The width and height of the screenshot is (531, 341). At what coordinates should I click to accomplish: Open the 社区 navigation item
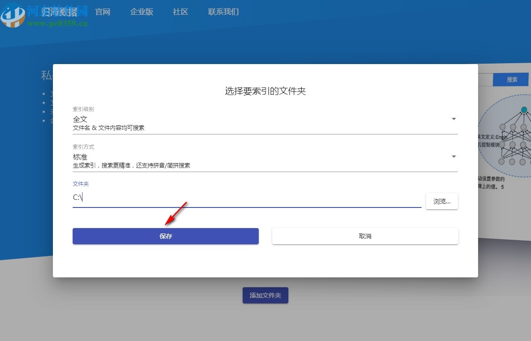[180, 12]
